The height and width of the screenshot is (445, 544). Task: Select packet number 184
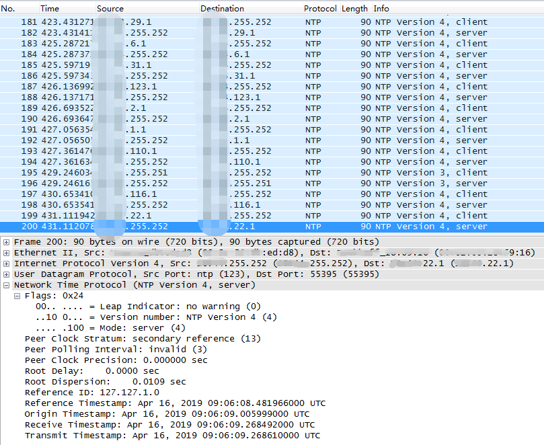272,54
